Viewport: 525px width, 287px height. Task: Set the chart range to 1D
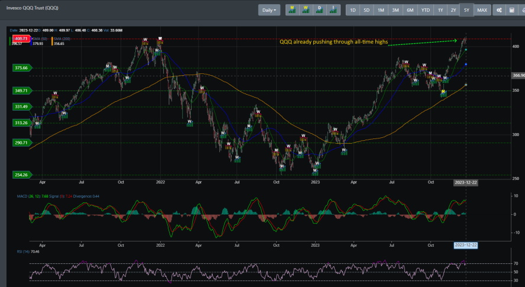pos(353,10)
